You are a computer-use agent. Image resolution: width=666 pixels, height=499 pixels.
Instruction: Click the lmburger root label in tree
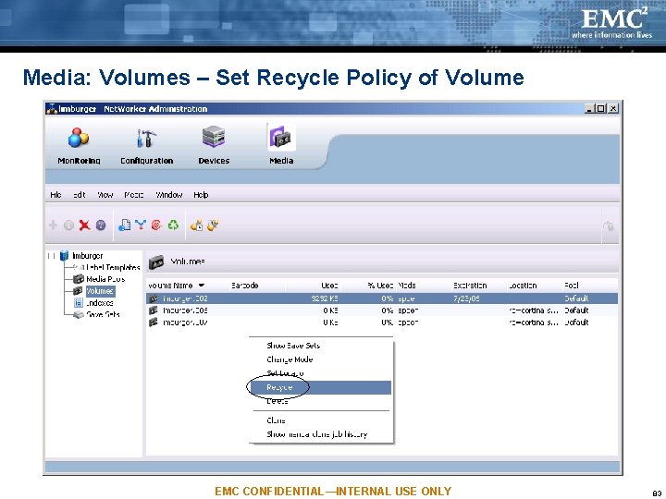[88, 255]
